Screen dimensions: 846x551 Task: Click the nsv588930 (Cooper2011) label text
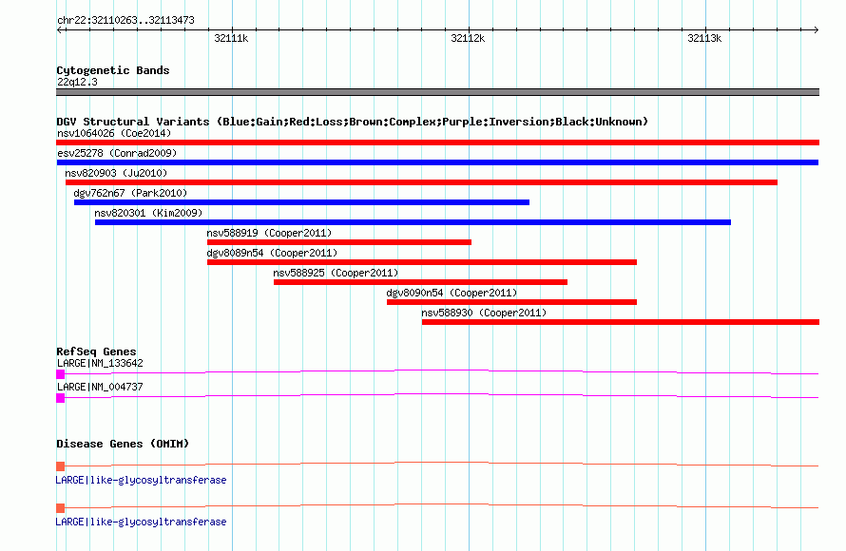[x=484, y=313]
